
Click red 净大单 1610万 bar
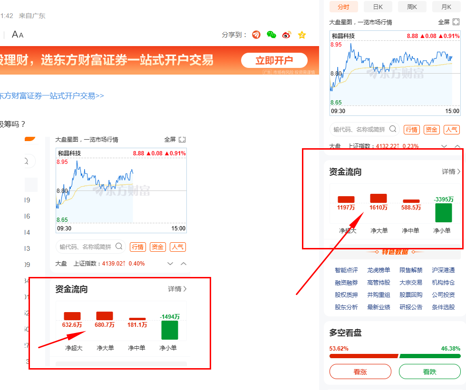click(x=379, y=198)
